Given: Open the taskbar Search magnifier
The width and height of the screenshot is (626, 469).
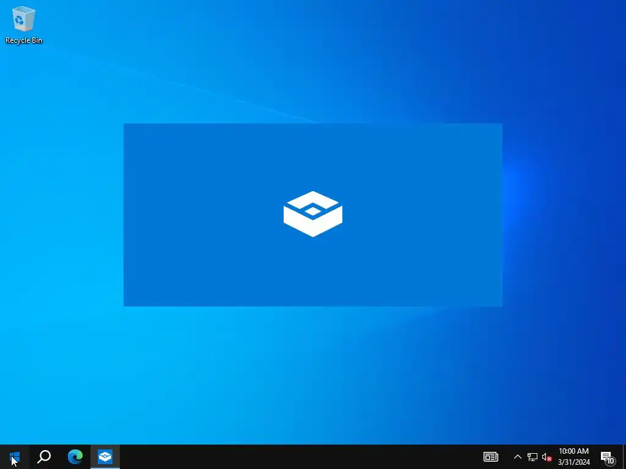Looking at the screenshot, I should [x=44, y=457].
